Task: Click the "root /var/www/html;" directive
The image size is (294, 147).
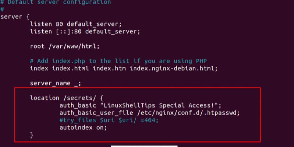Action: pos(65,46)
